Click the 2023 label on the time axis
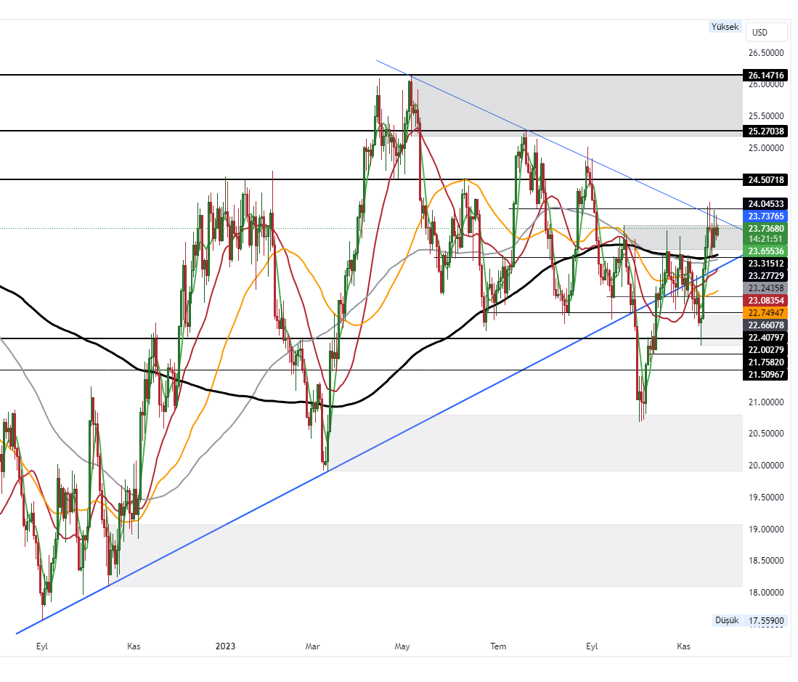This screenshot has width=798, height=682. (x=225, y=645)
